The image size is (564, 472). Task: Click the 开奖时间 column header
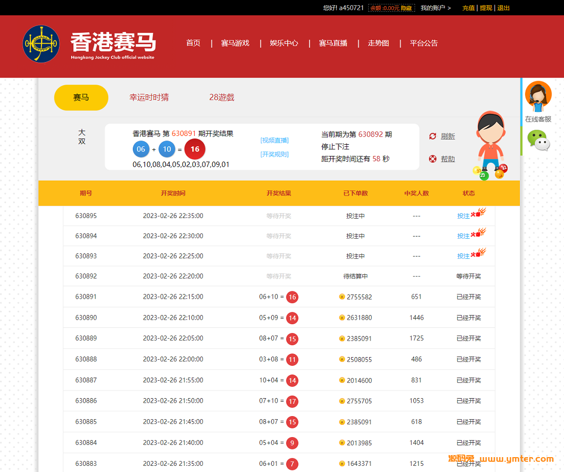(x=173, y=193)
